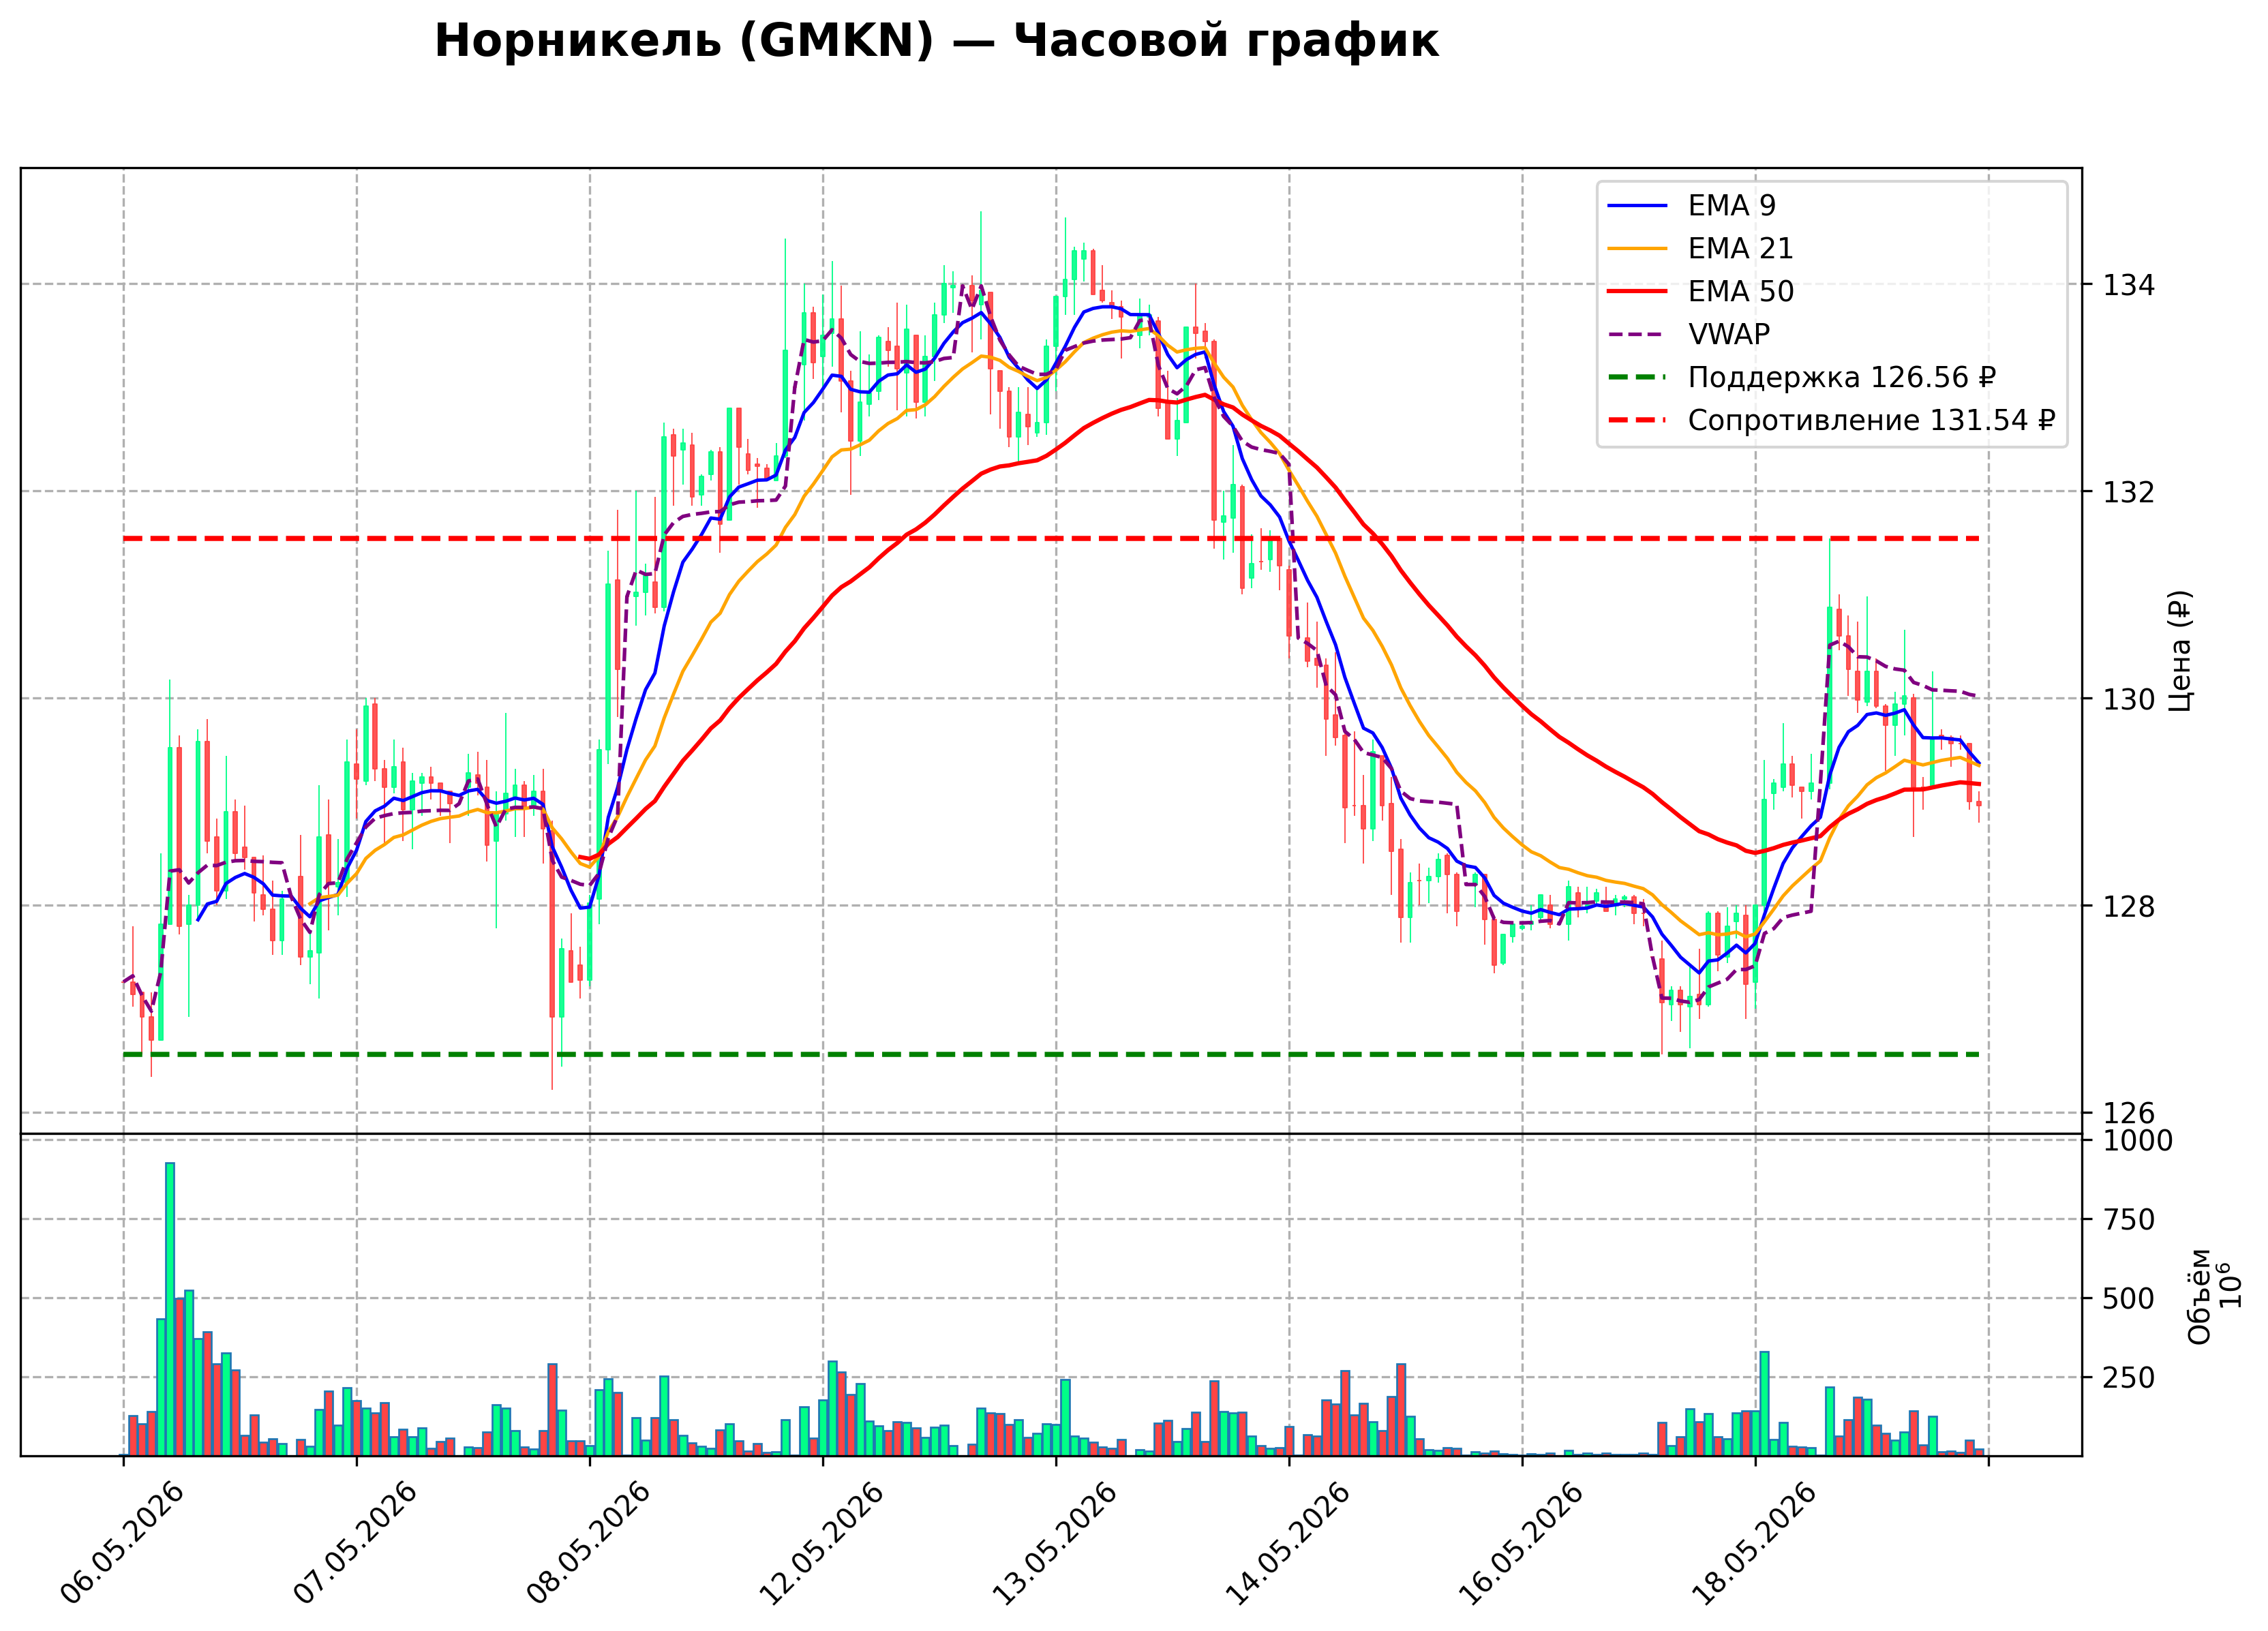Click the volume axis tick "500"
This screenshot has width=2268, height=1631.
point(2129,1299)
